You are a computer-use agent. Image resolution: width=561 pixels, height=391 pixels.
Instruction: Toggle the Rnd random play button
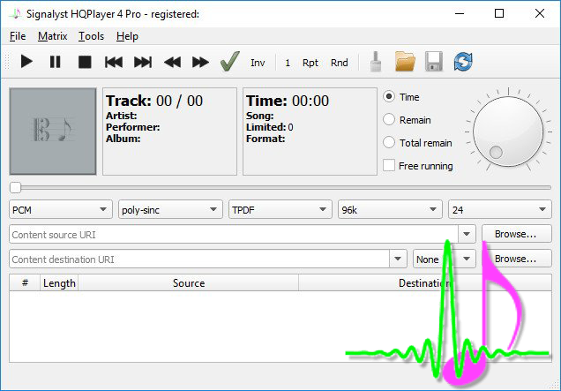tap(339, 63)
